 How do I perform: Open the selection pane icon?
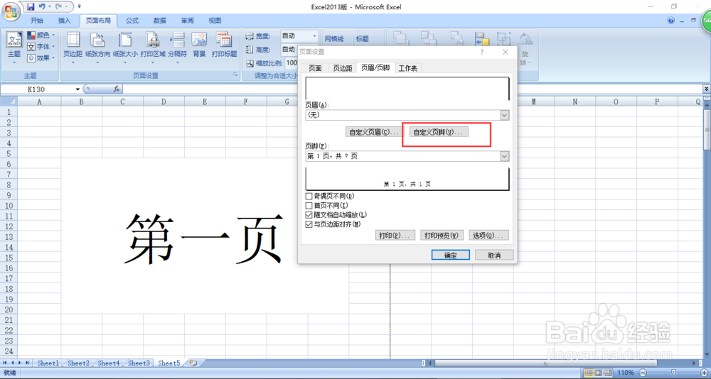[456, 38]
